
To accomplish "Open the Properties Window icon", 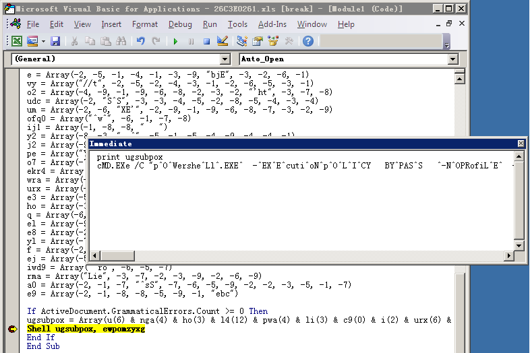I will (x=258, y=41).
